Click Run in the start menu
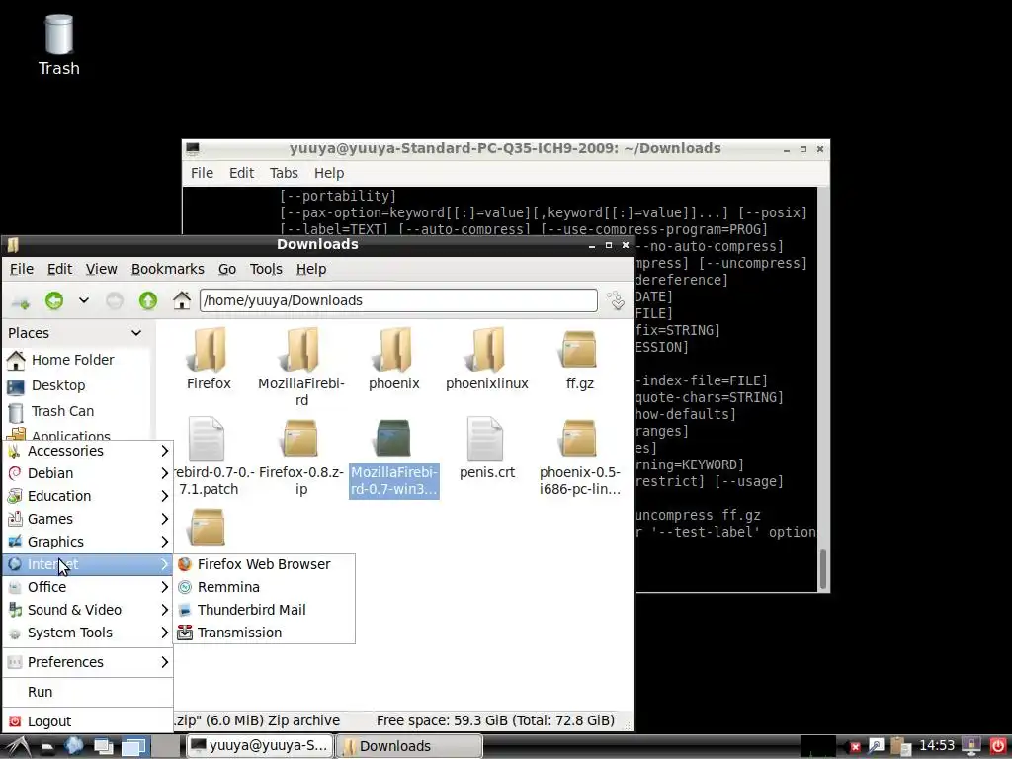 (88, 692)
